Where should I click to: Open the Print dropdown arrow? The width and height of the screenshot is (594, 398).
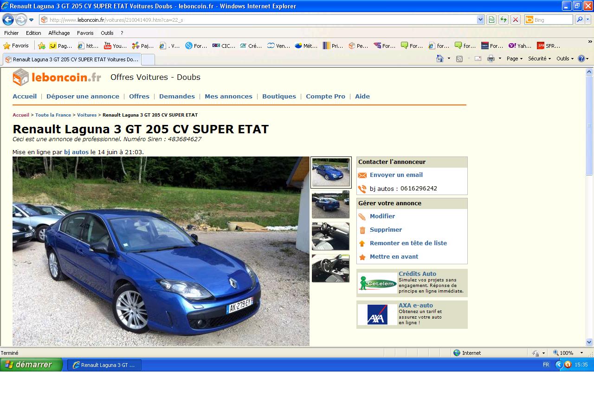500,59
